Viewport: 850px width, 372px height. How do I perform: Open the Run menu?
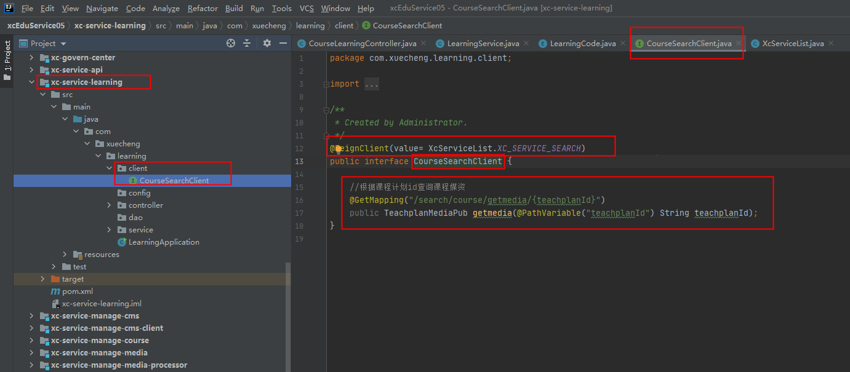(257, 9)
